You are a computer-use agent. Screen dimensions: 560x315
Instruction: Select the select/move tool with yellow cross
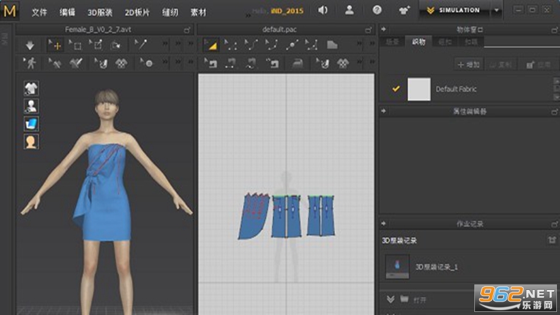(x=54, y=45)
